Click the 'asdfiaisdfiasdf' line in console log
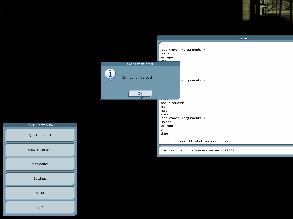Screen dimensions: 293x219 pos(172,103)
